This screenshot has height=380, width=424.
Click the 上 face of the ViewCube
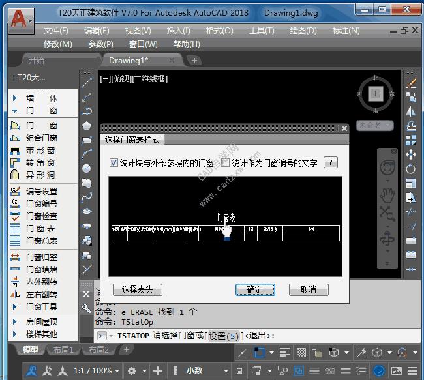(x=376, y=93)
